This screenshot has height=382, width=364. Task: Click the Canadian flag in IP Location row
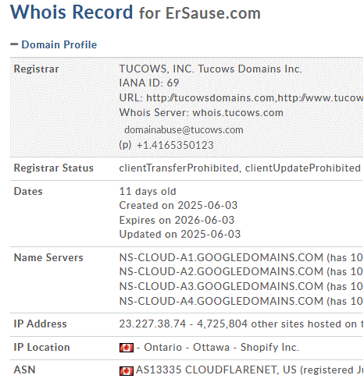pyautogui.click(x=127, y=348)
